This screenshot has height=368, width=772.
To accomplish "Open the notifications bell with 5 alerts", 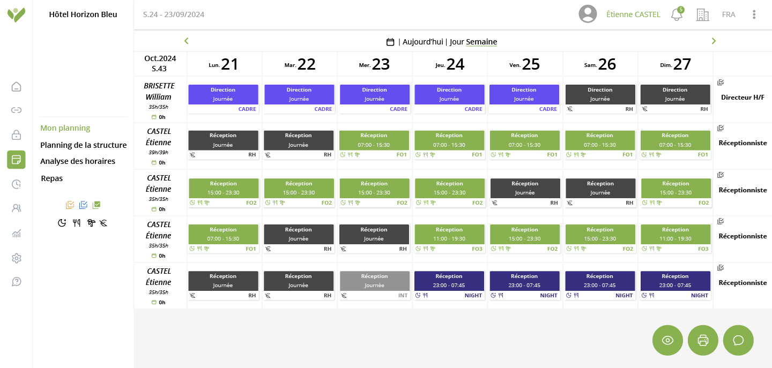I will tap(677, 14).
